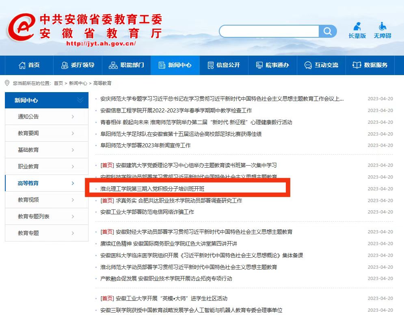The height and width of the screenshot is (317, 404).
Task: Select 教育专题列表 in the sidebar
Action: tap(34, 217)
